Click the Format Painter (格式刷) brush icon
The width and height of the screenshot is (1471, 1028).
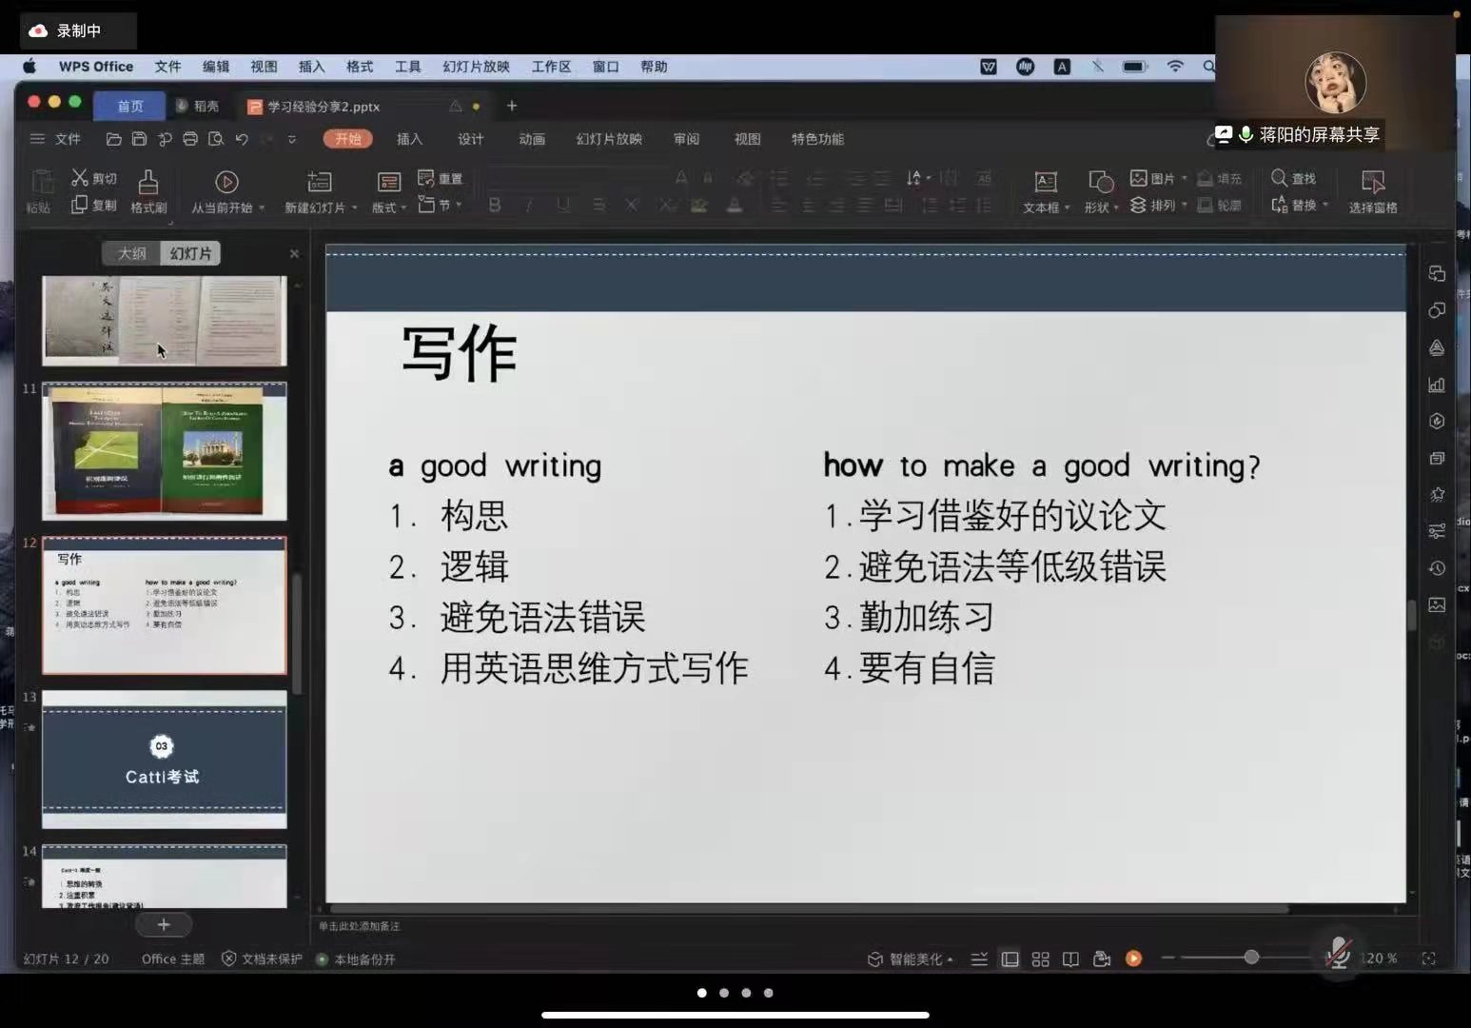click(x=148, y=182)
